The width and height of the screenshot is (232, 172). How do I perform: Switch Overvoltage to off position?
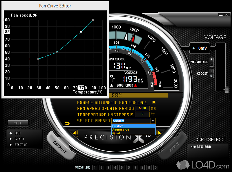click(211, 64)
